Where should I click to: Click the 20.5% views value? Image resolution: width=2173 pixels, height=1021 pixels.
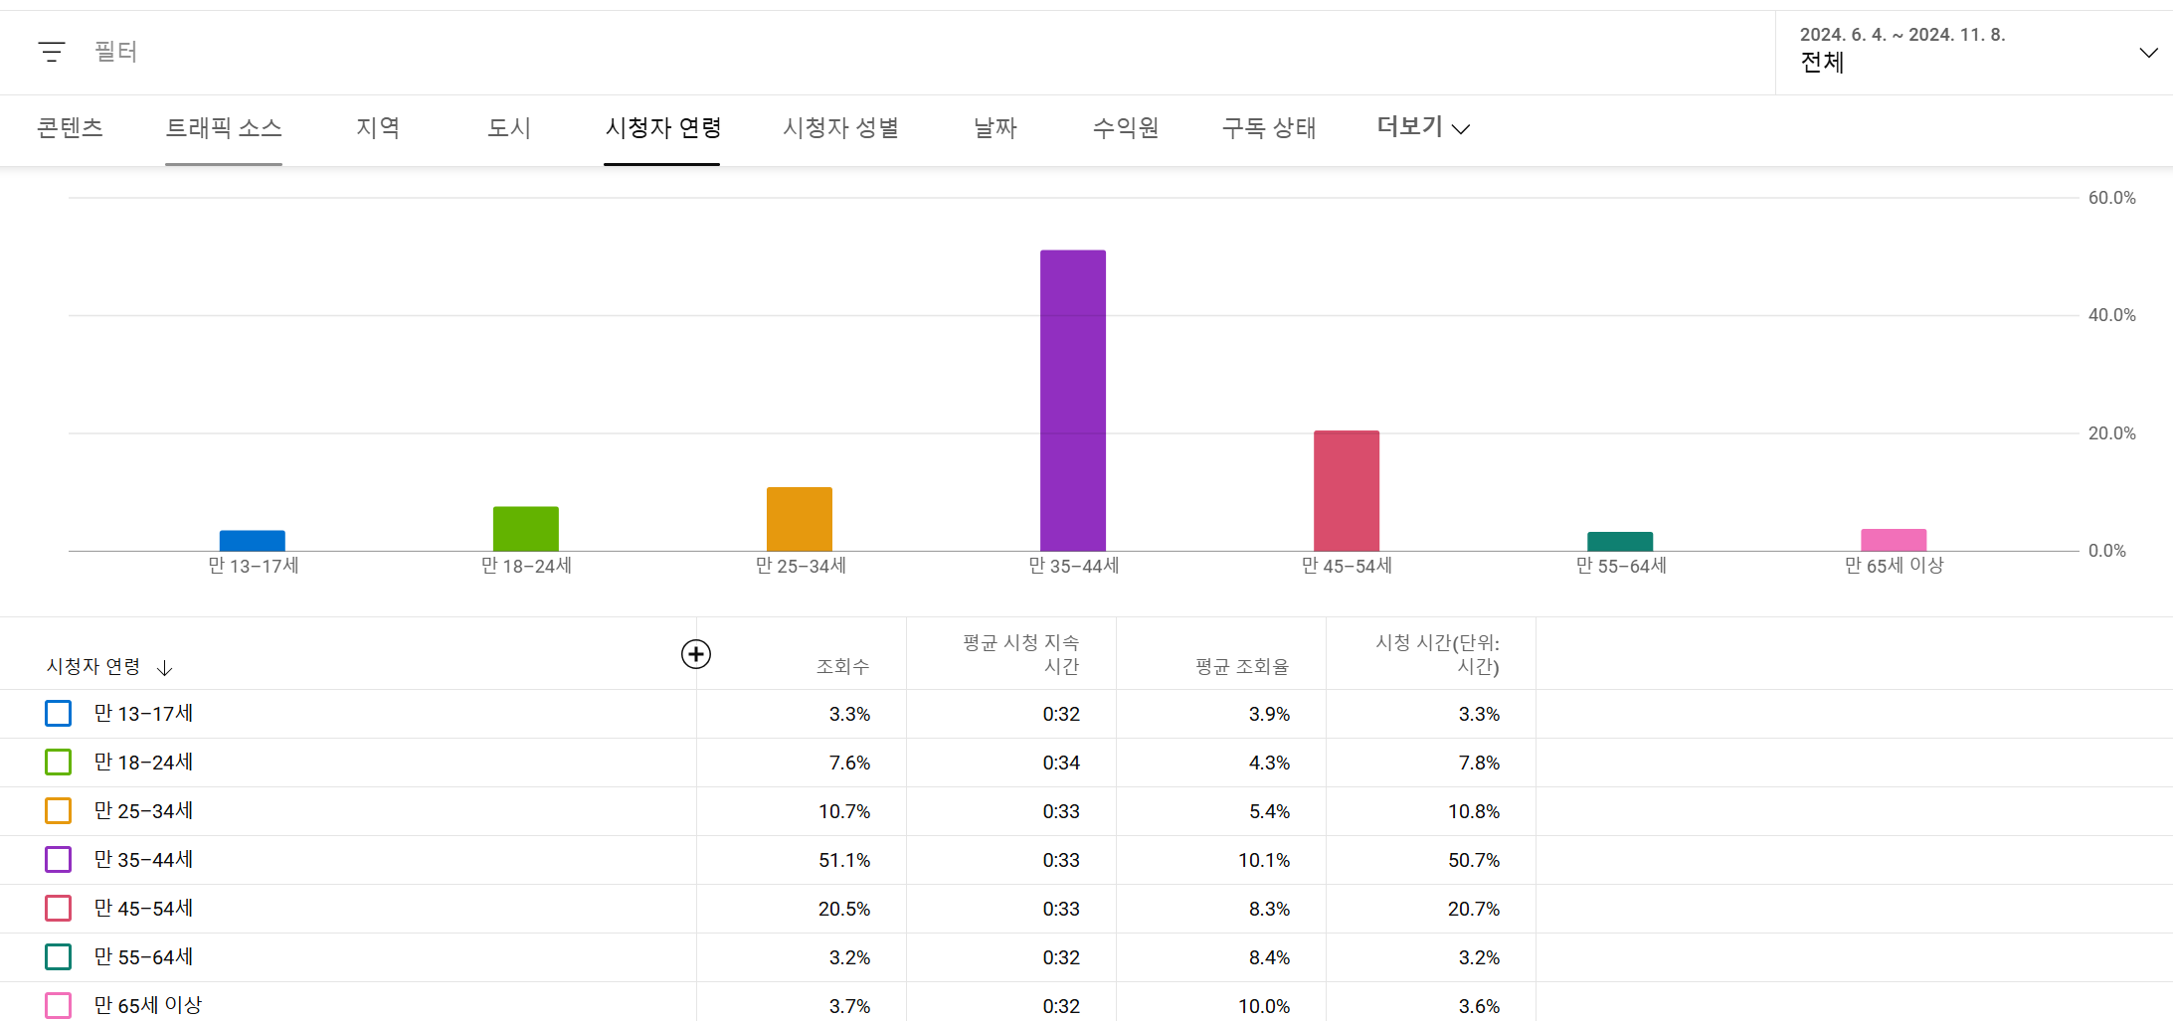[x=844, y=909]
